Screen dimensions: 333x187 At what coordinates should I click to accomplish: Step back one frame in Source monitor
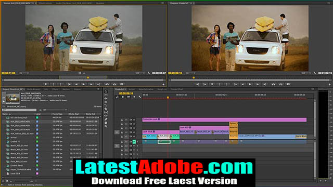tap(76, 84)
